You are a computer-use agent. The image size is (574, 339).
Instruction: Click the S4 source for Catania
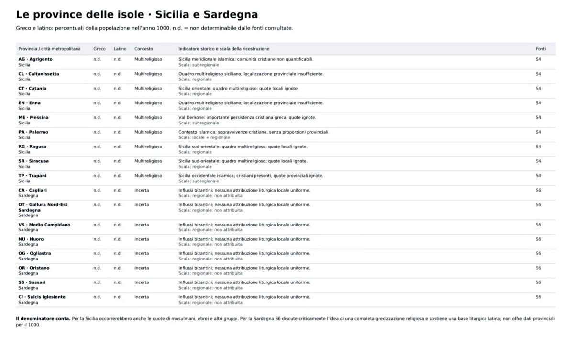click(x=538, y=89)
